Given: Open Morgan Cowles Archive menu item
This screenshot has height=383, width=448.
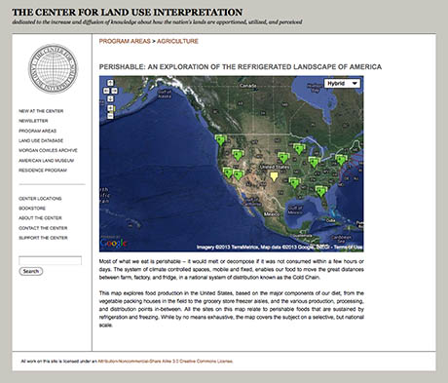Looking at the screenshot, I should coord(48,150).
